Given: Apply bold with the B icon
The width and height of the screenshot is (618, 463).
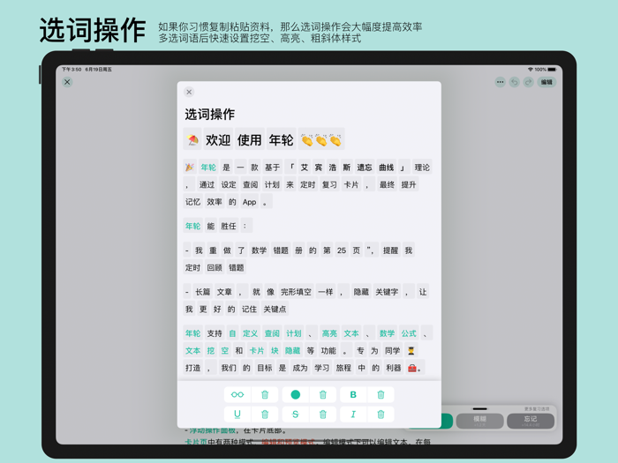Looking at the screenshot, I should pos(353,394).
